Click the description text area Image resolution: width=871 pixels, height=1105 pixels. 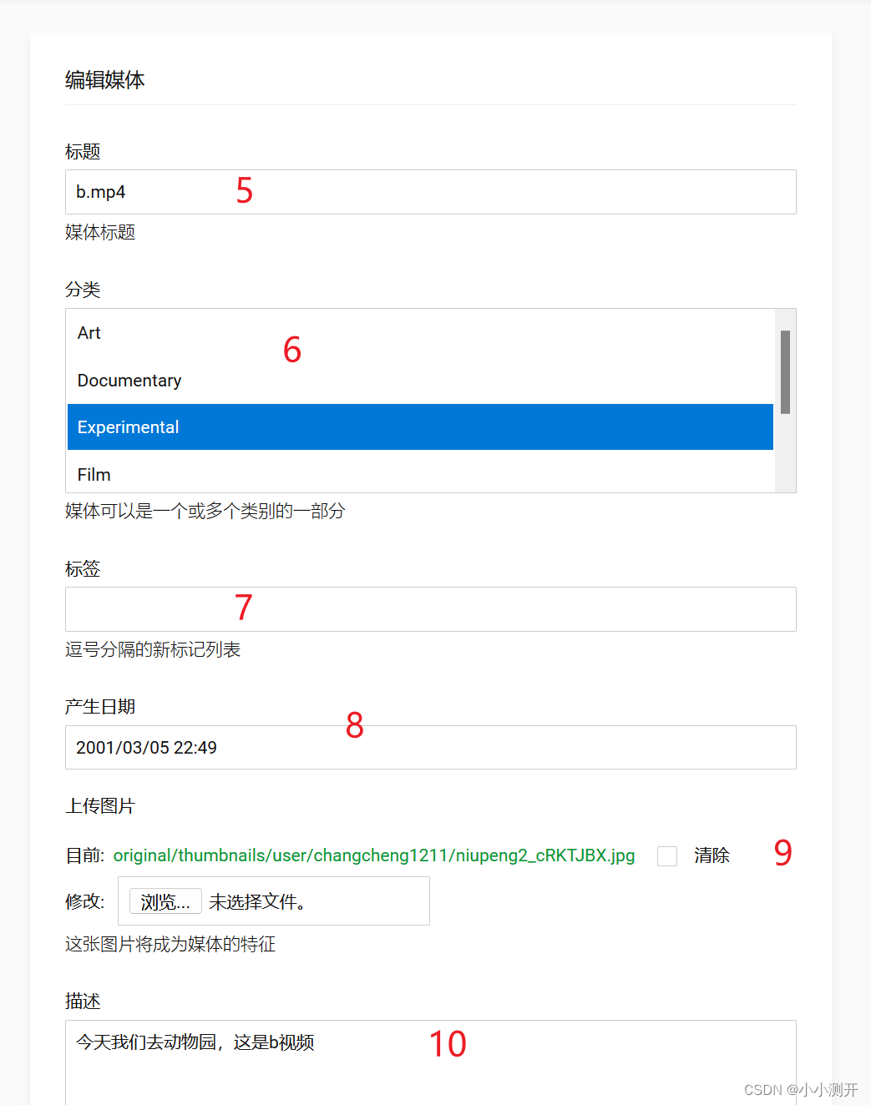(430, 1062)
